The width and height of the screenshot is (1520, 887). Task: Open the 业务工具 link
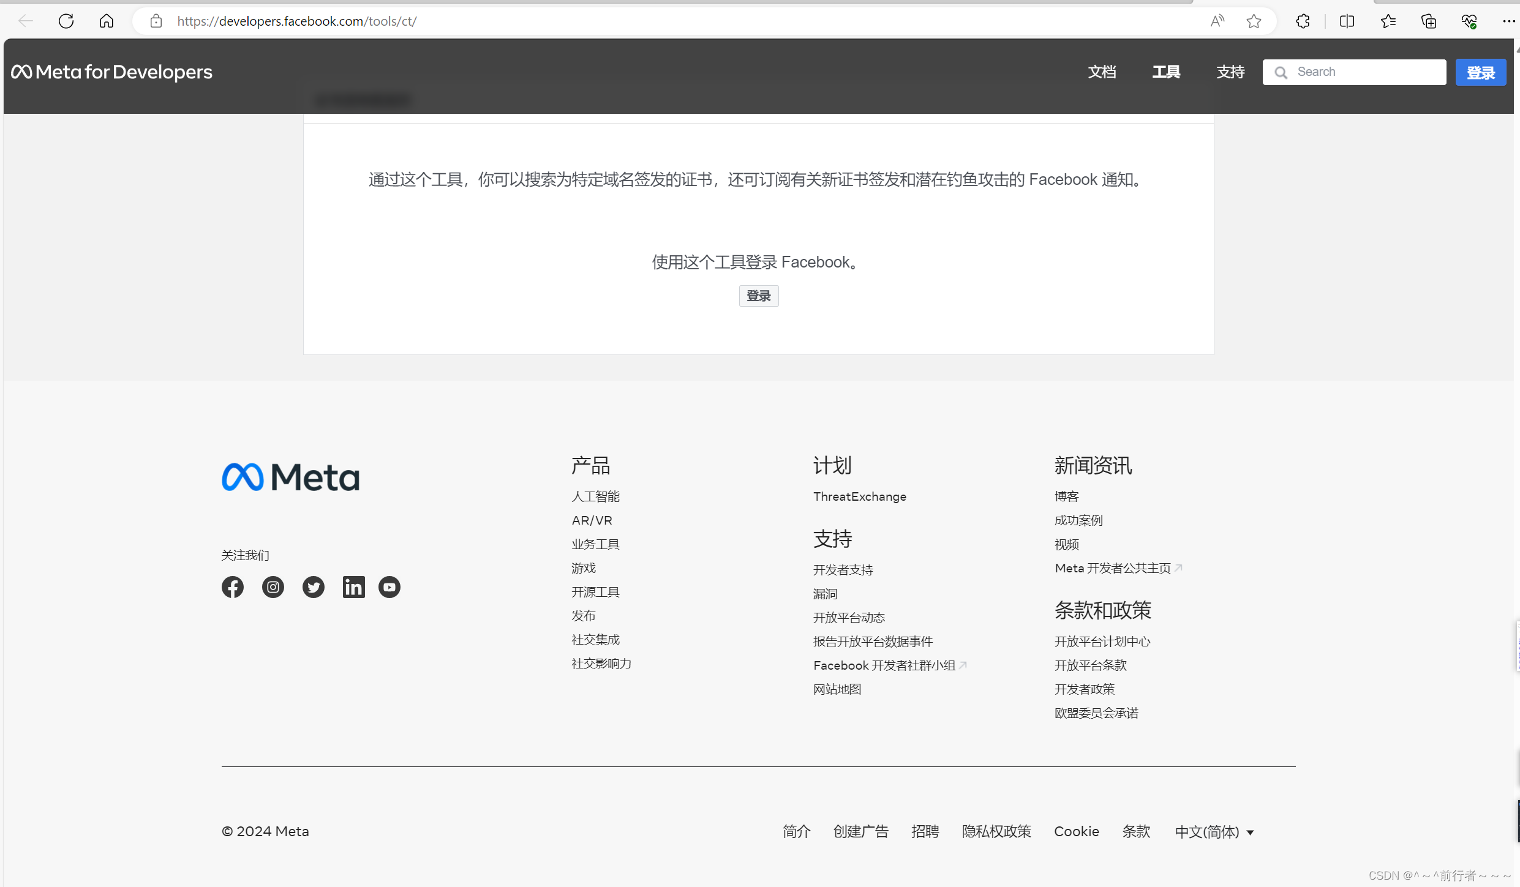[596, 544]
